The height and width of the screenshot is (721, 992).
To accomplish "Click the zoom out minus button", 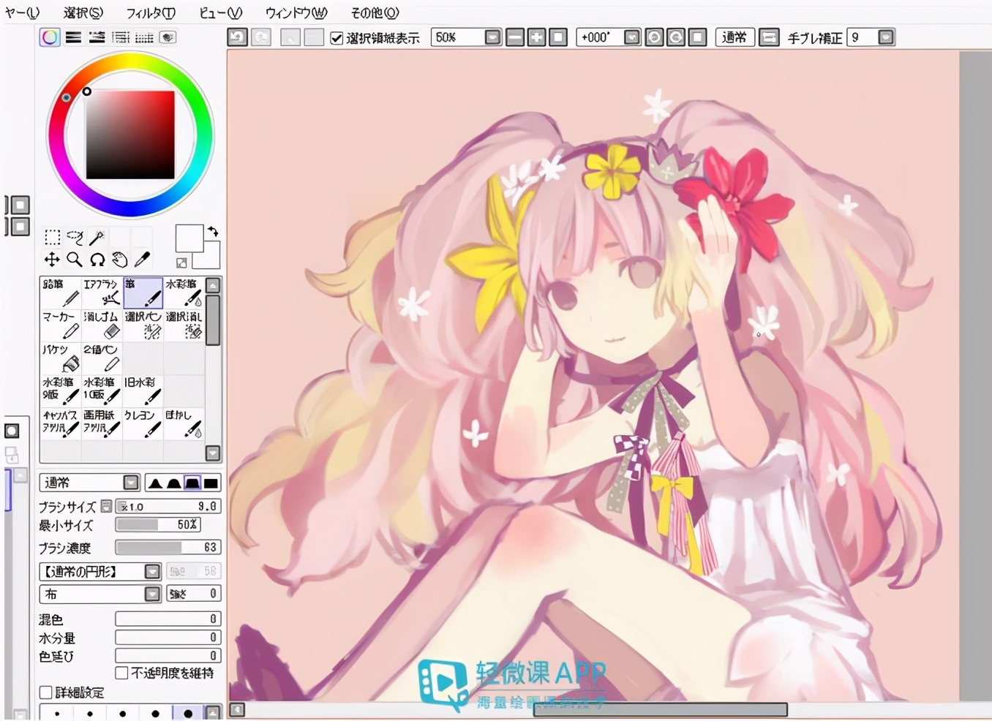I will click(515, 37).
